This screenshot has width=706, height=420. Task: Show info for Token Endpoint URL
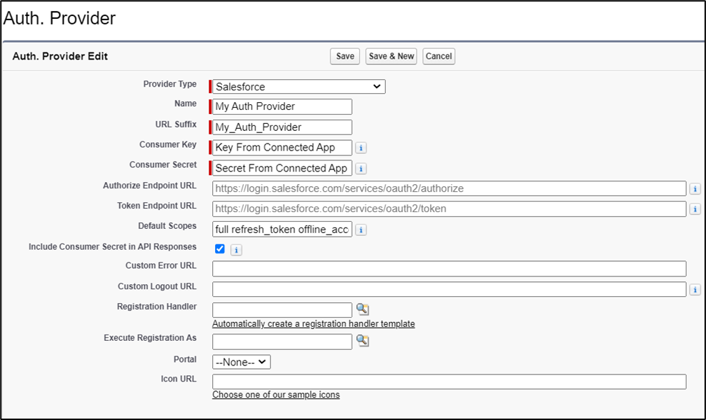pyautogui.click(x=695, y=209)
